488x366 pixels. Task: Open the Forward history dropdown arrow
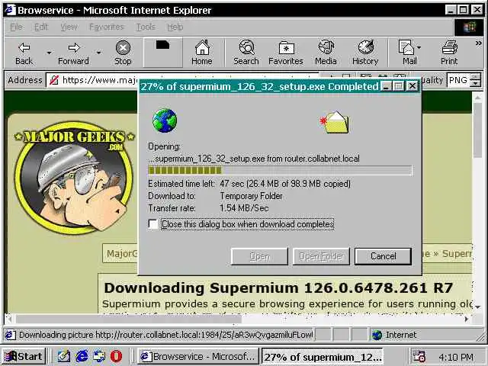point(98,53)
